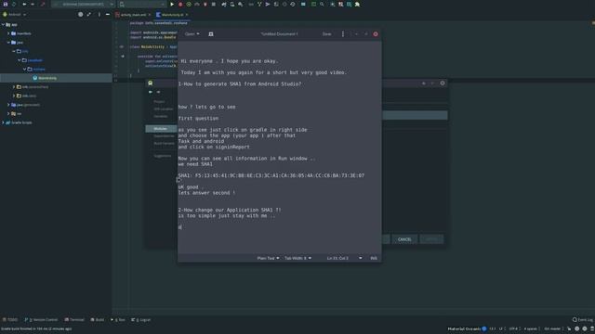Open the Terminal tool window
The width and height of the screenshot is (595, 334).
pyautogui.click(x=74, y=320)
